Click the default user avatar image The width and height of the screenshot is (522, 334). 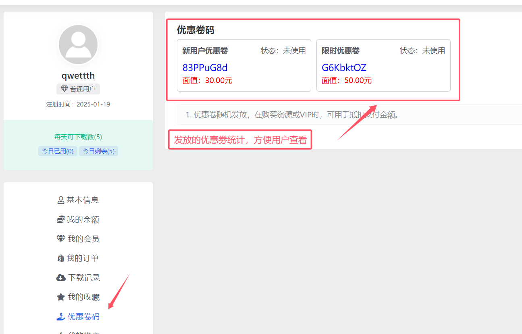pos(78,45)
